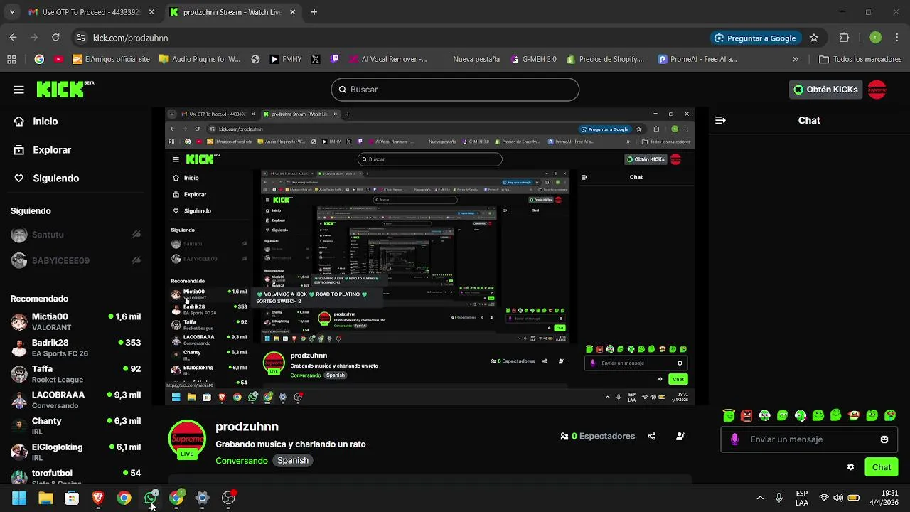Open ElAmigos official site bookmark
Viewport: 910px width, 512px height.
[112, 60]
